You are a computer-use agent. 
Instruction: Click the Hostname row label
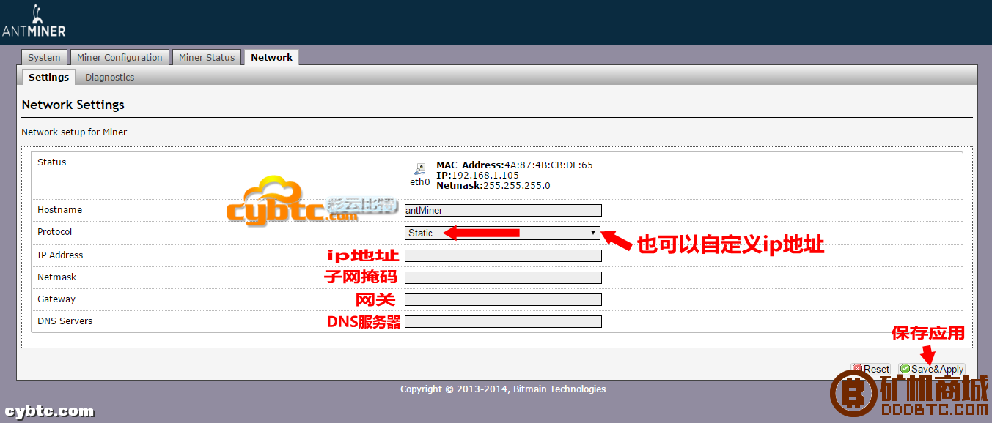tap(60, 210)
